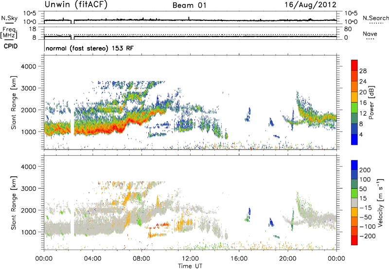This screenshot has height=269, width=389.
Task: Click the '-15' label on Velocity colorbar
Action: click(366, 207)
